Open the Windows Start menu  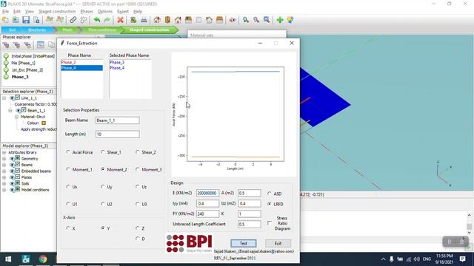point(8,259)
